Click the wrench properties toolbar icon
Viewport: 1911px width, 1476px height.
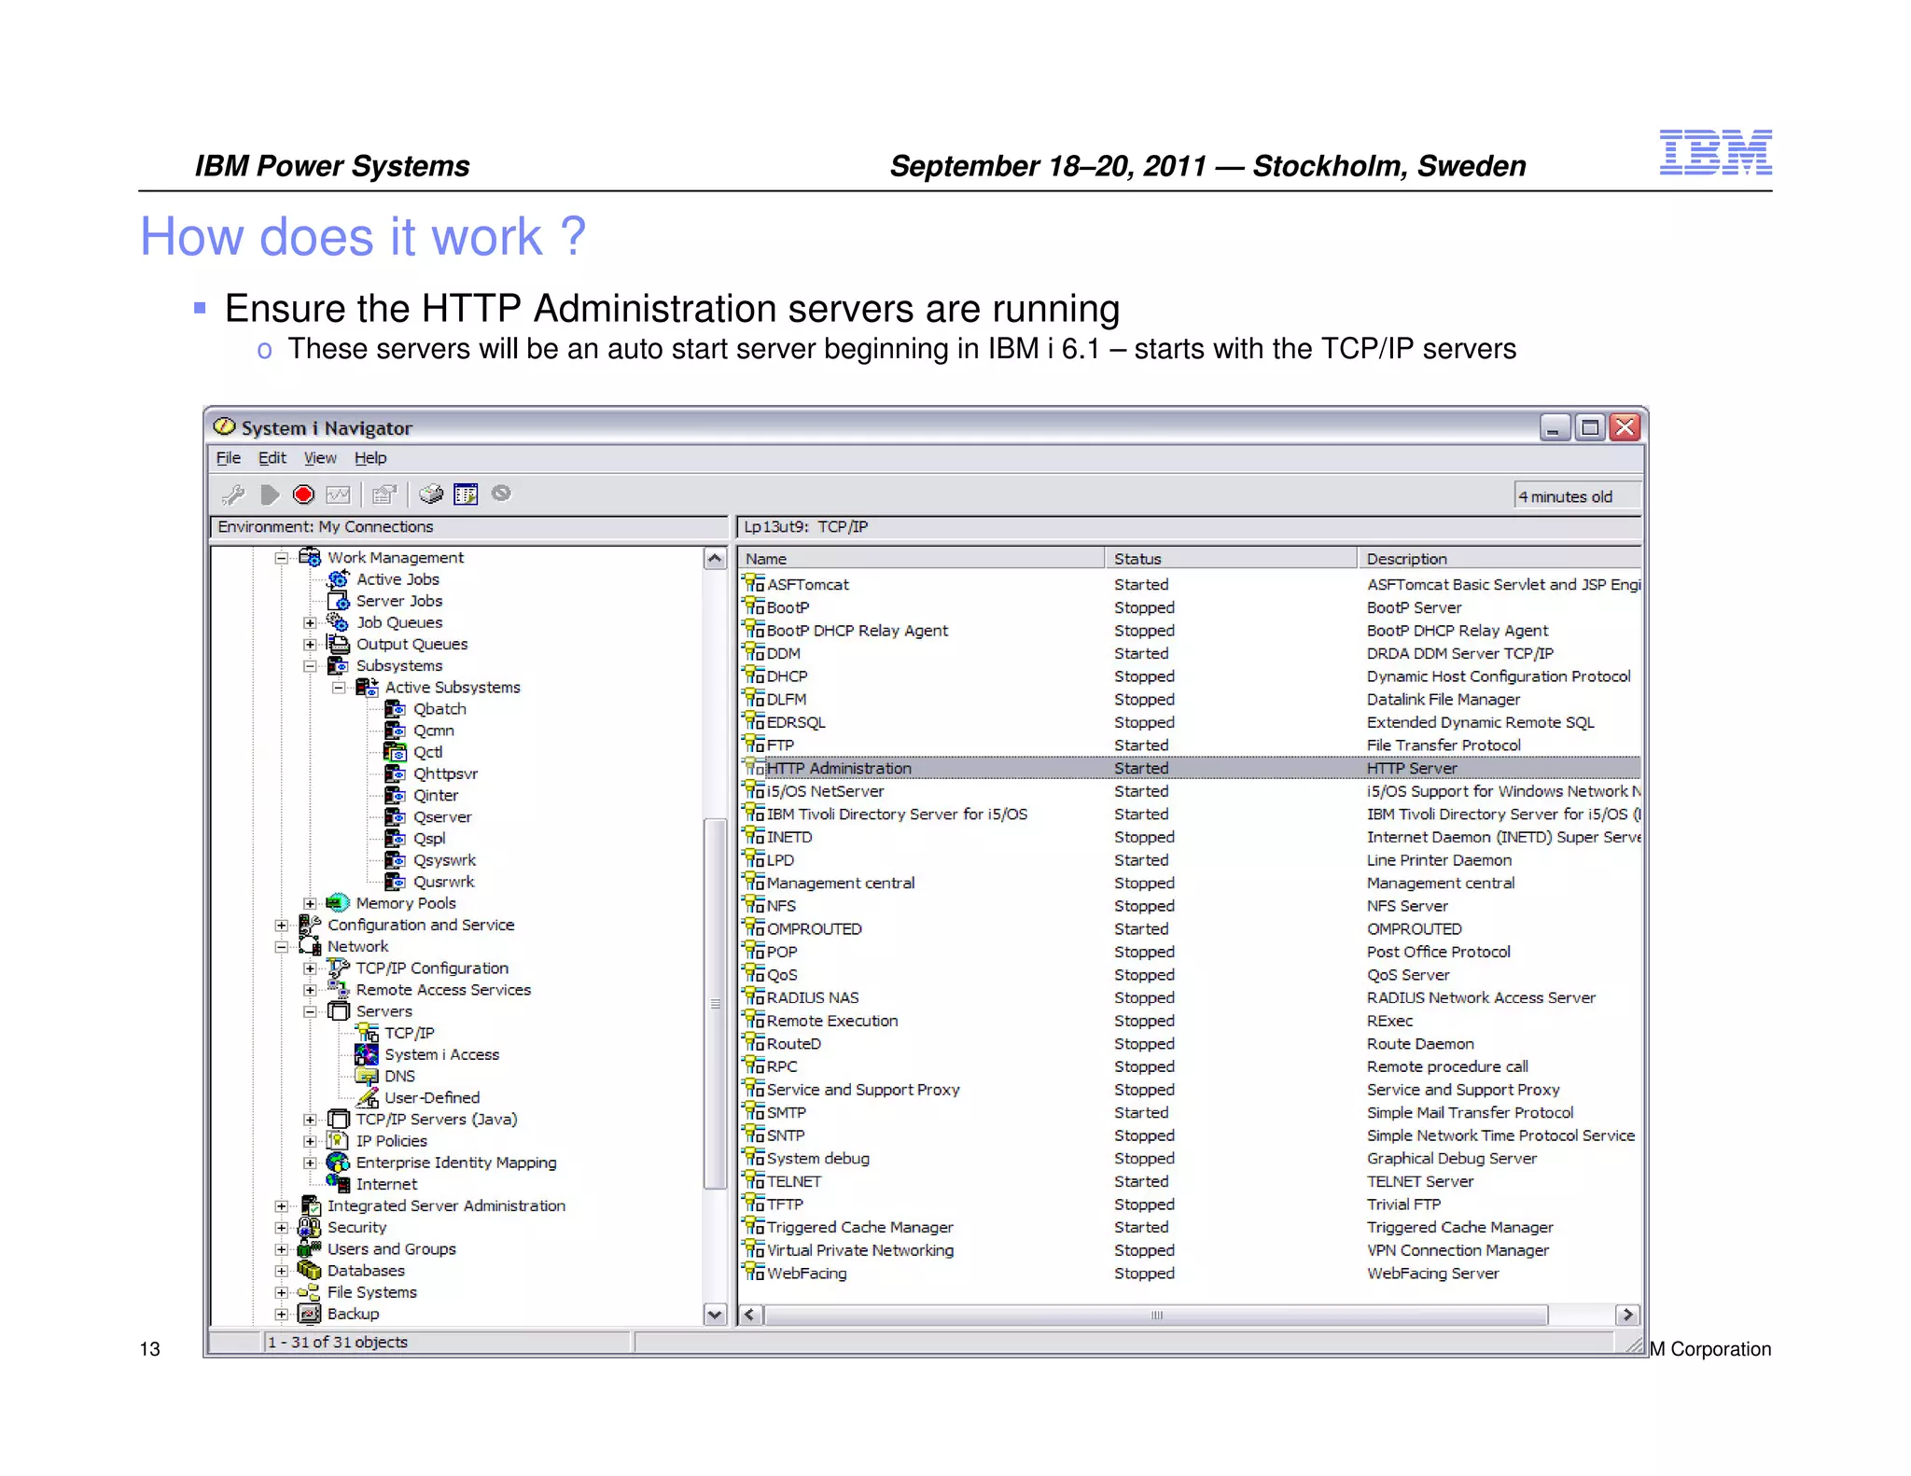[233, 494]
